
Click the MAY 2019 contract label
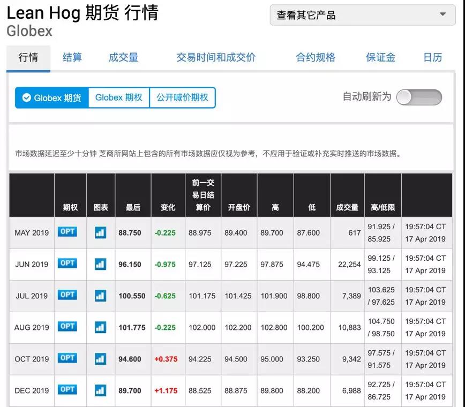coord(32,233)
